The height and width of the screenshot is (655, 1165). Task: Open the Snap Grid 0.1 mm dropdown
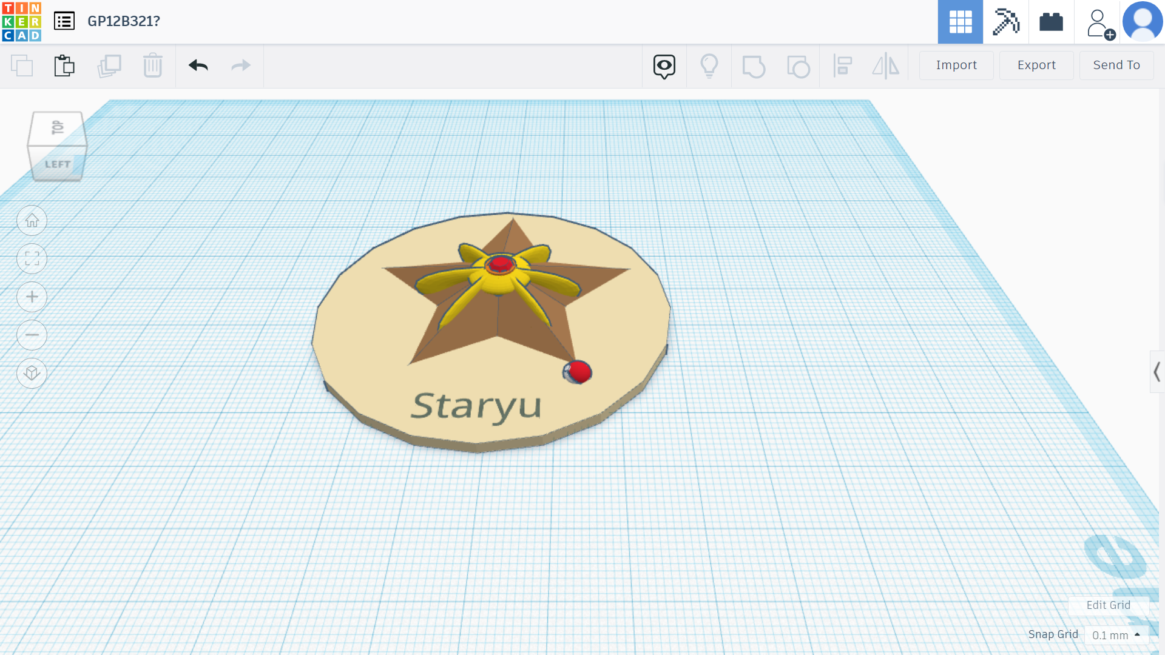pyautogui.click(x=1116, y=635)
